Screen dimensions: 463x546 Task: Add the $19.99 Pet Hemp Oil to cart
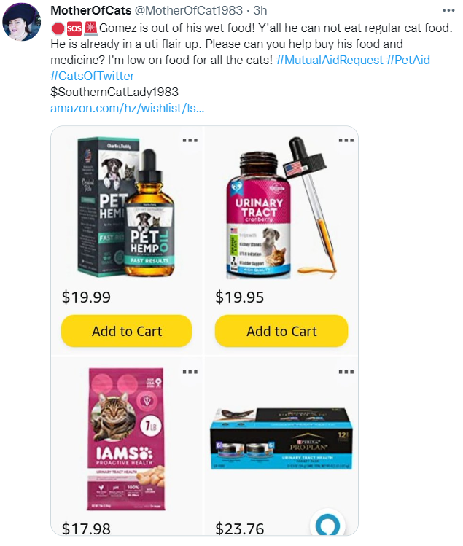tap(126, 331)
